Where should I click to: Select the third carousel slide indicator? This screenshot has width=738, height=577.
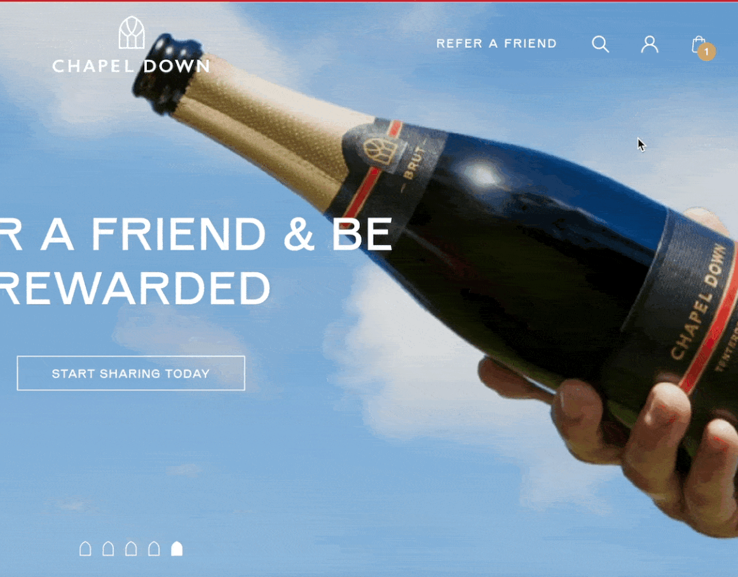pos(131,549)
